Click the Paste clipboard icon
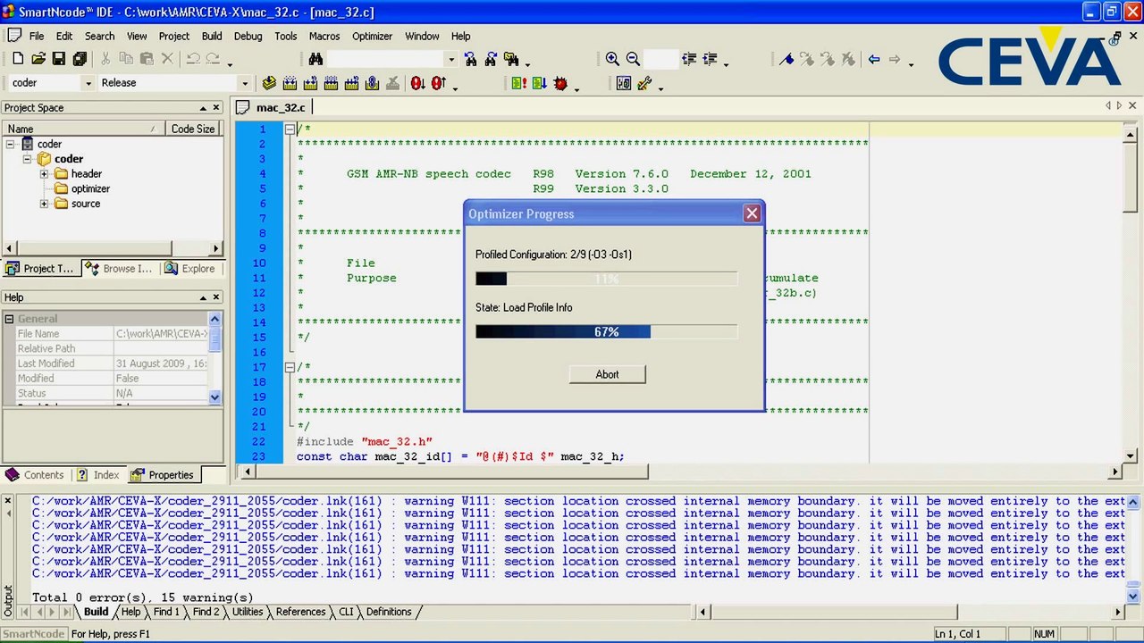Viewport: 1144px width, 643px height. [x=147, y=59]
